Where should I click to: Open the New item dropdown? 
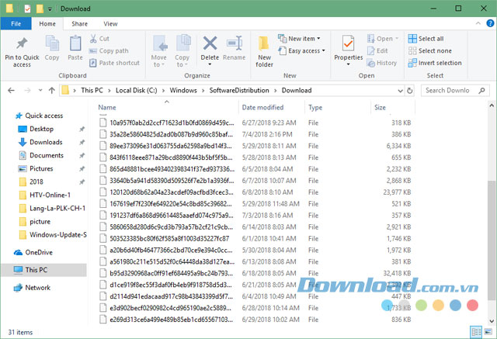299,39
